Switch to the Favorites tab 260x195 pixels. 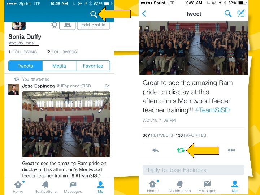coord(93,66)
